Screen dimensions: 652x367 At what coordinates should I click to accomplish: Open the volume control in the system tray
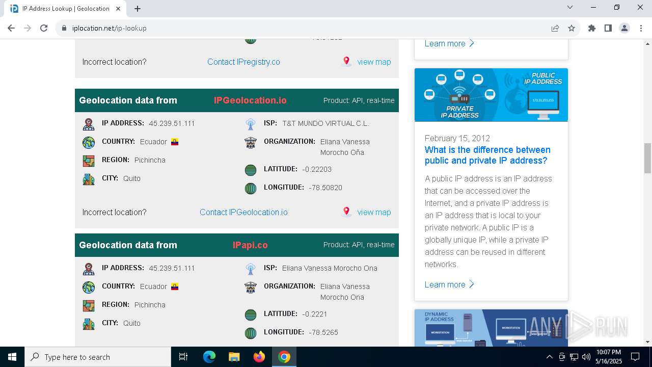pyautogui.click(x=586, y=357)
